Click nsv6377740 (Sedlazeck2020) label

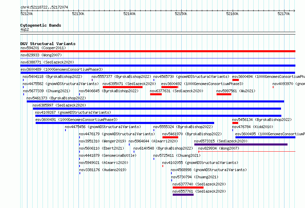199,184
